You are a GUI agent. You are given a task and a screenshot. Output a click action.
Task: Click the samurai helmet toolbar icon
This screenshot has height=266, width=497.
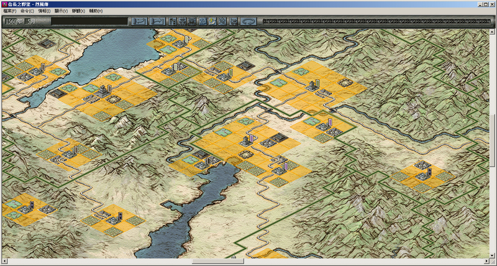[x=192, y=21]
